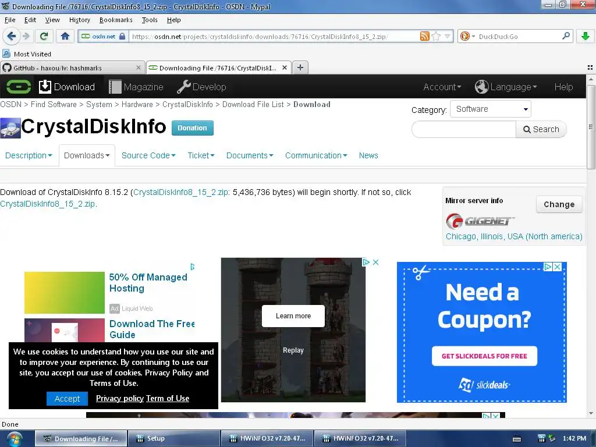Screen dimensions: 596x447
Task: Click the Language globe icon
Action: [481, 87]
